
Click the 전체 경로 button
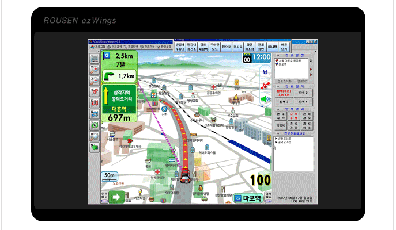[307, 116]
